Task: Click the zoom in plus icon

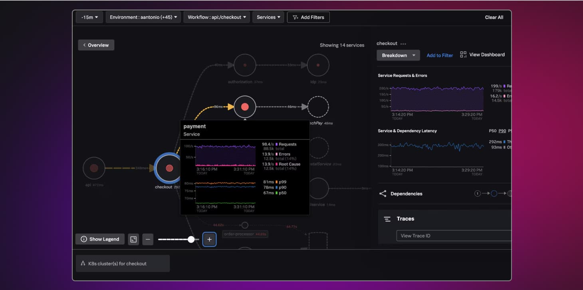Action: tap(209, 239)
